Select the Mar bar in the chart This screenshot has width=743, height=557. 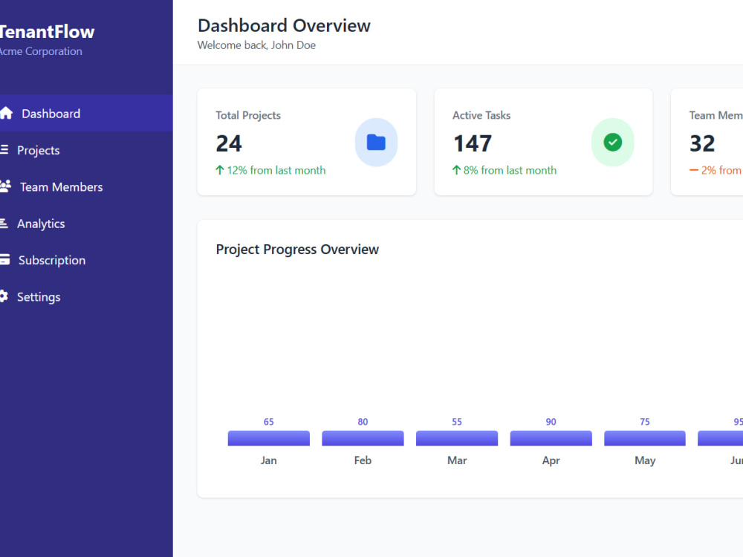pyautogui.click(x=457, y=438)
